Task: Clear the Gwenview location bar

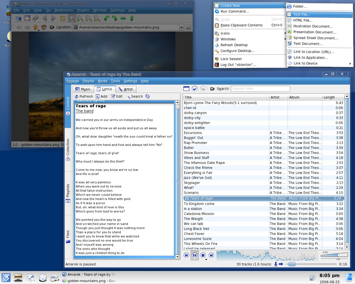Action: (x=52, y=27)
